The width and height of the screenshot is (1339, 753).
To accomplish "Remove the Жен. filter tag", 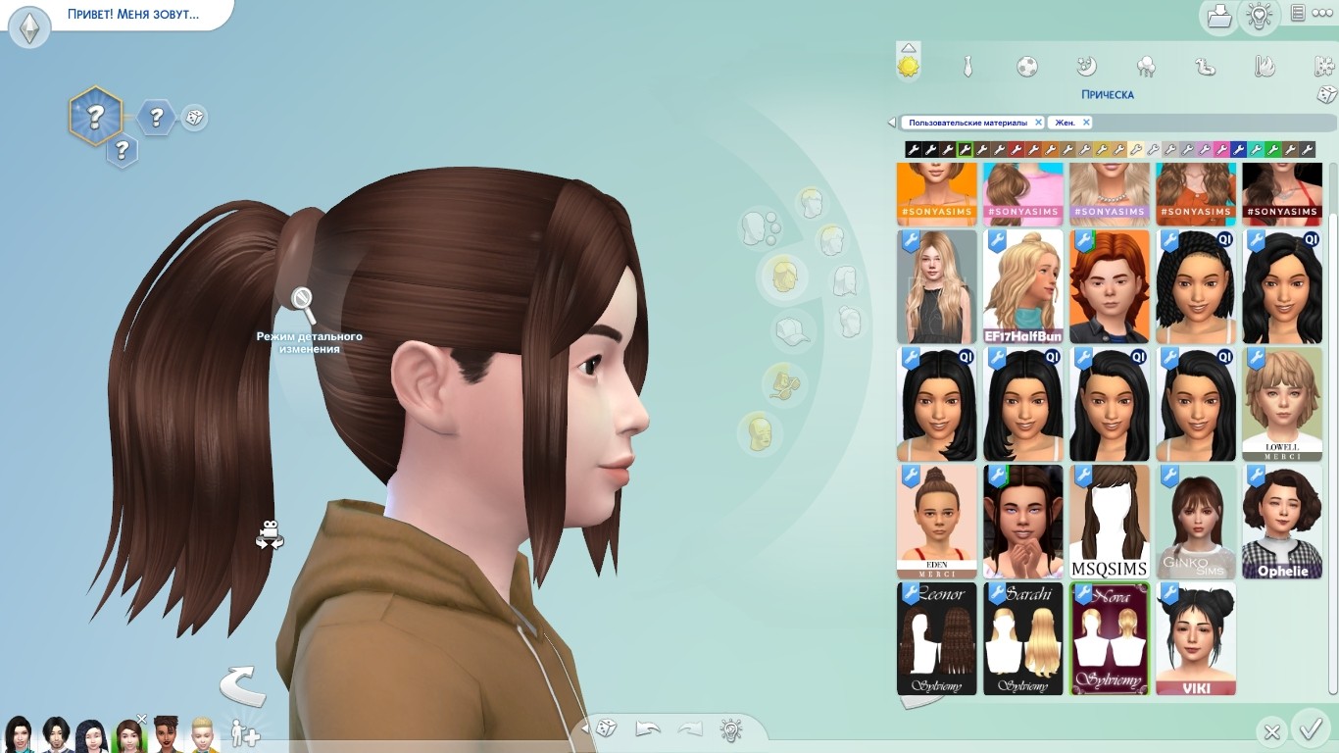I will pos(1086,123).
